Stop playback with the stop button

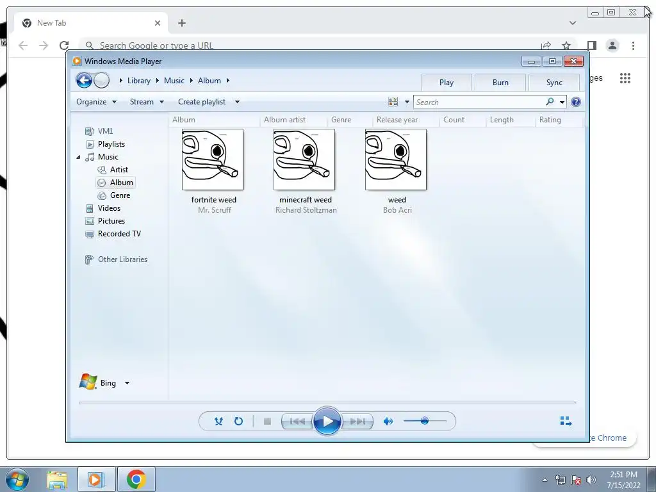coord(267,422)
